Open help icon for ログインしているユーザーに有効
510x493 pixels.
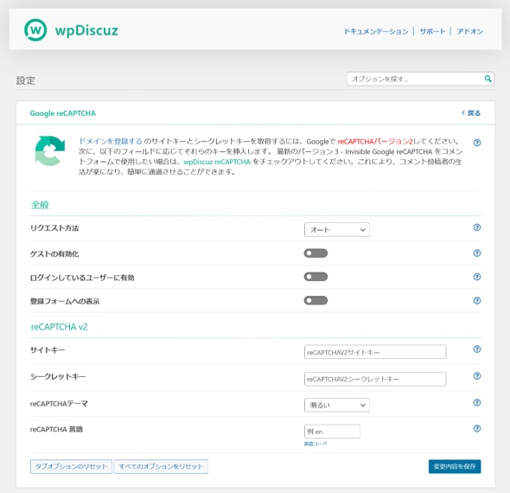[477, 277]
